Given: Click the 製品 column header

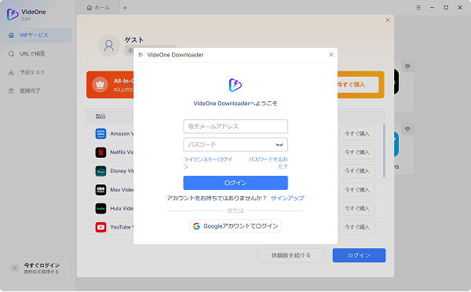Looking at the screenshot, I should 100,116.
